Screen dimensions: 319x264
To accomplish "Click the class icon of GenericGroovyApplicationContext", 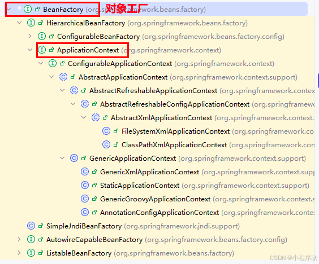I will click(85, 199).
